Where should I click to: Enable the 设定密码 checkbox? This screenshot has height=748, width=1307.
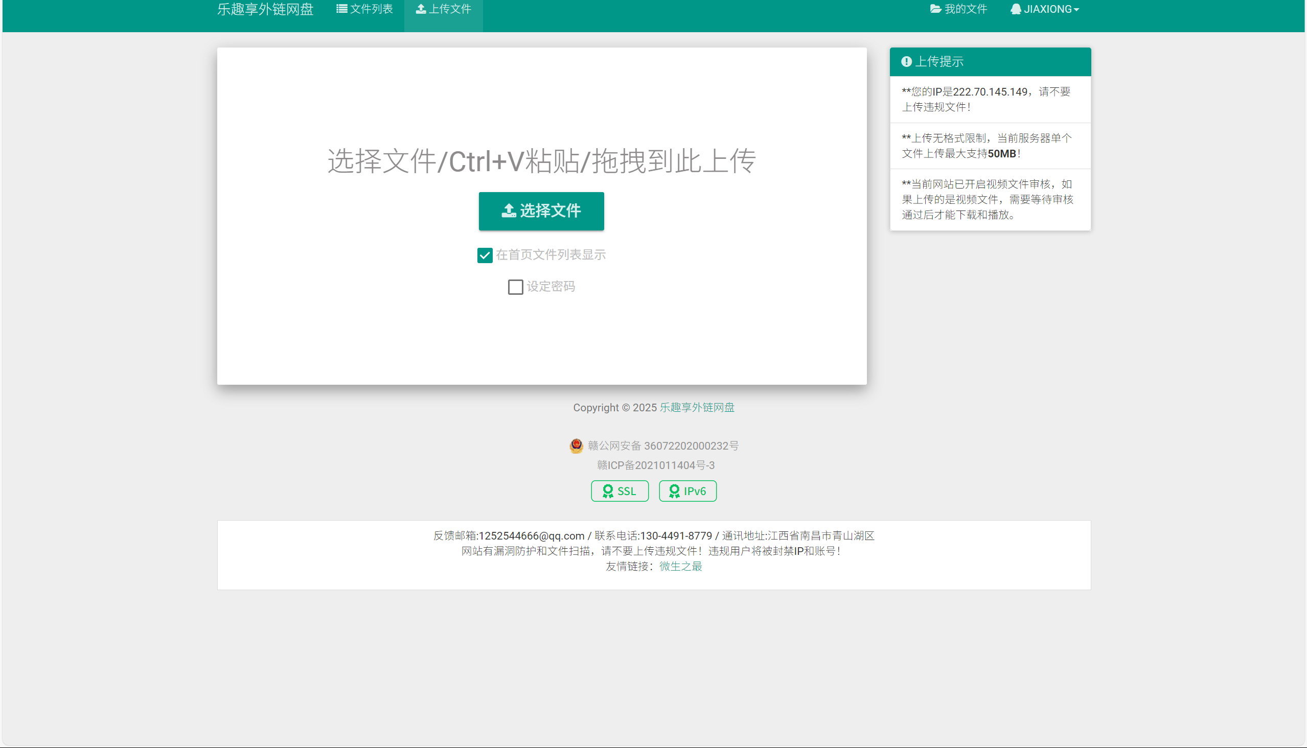(x=516, y=287)
